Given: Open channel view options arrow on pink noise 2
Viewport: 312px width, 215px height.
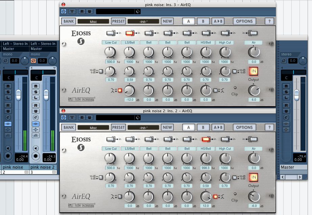Looking at the screenshot, I should pos(54,68).
